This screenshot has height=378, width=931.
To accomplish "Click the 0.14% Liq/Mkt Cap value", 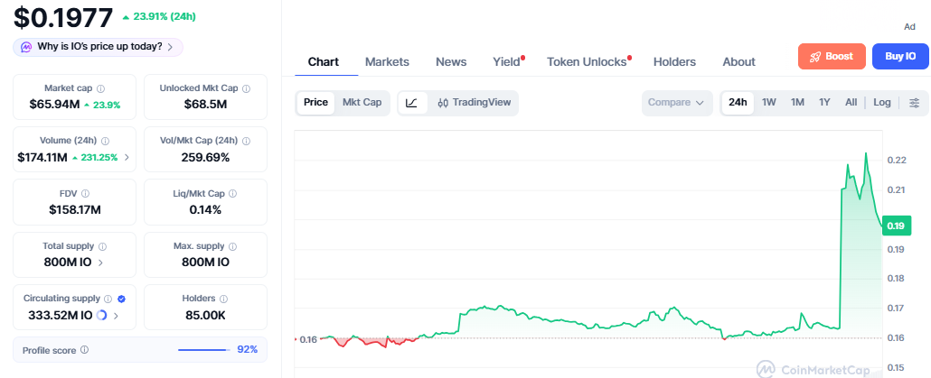I will (205, 209).
